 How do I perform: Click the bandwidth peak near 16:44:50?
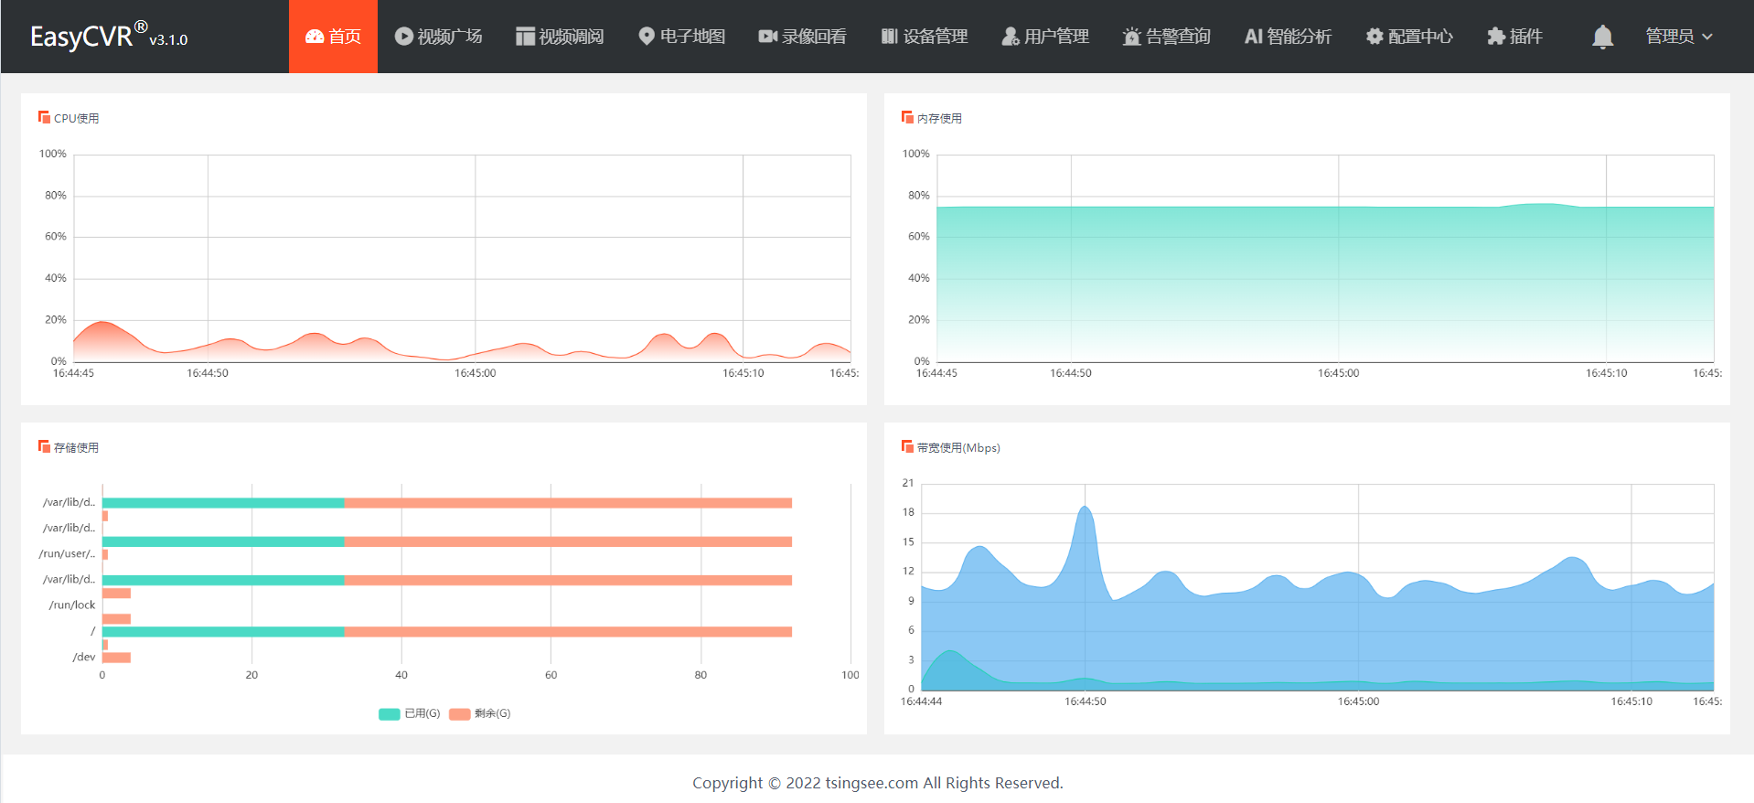[x=1085, y=508]
